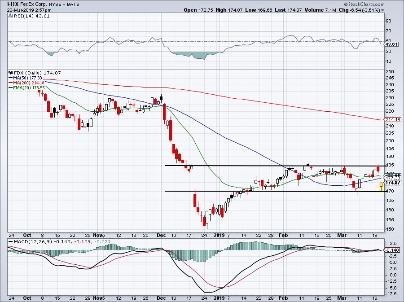
Task: Click the -0.109 MACD signal value
Action: click(x=83, y=242)
